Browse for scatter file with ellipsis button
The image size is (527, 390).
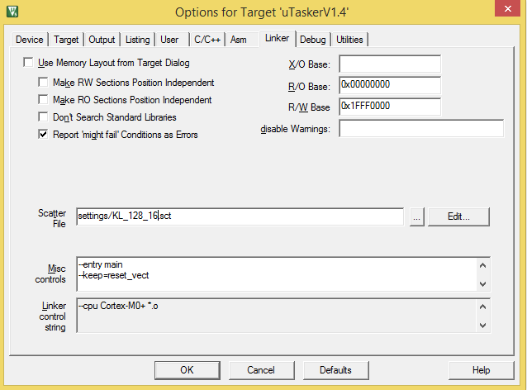tap(416, 216)
